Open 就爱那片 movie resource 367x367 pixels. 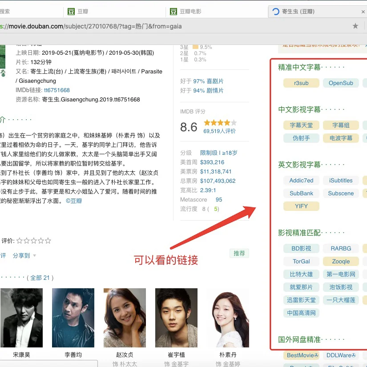pos(301,287)
